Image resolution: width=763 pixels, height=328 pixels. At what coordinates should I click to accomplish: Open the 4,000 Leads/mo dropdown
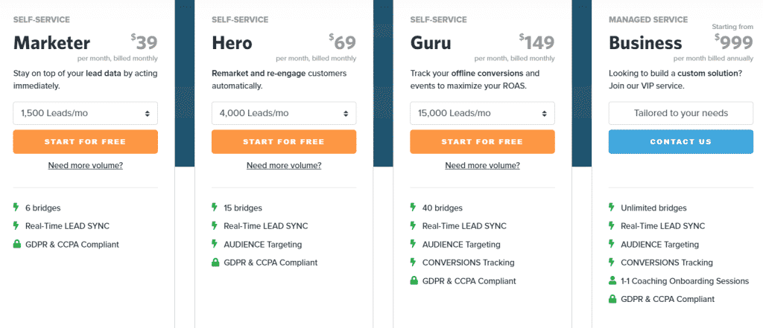pos(284,113)
